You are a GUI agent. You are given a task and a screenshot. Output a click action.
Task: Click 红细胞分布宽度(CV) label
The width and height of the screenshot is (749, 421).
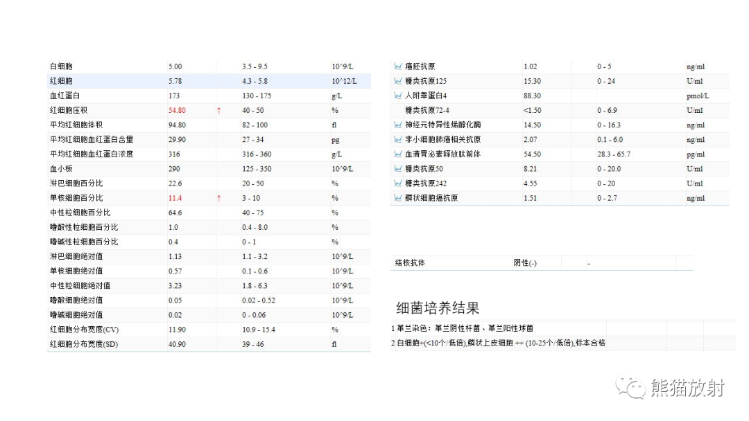click(84, 330)
